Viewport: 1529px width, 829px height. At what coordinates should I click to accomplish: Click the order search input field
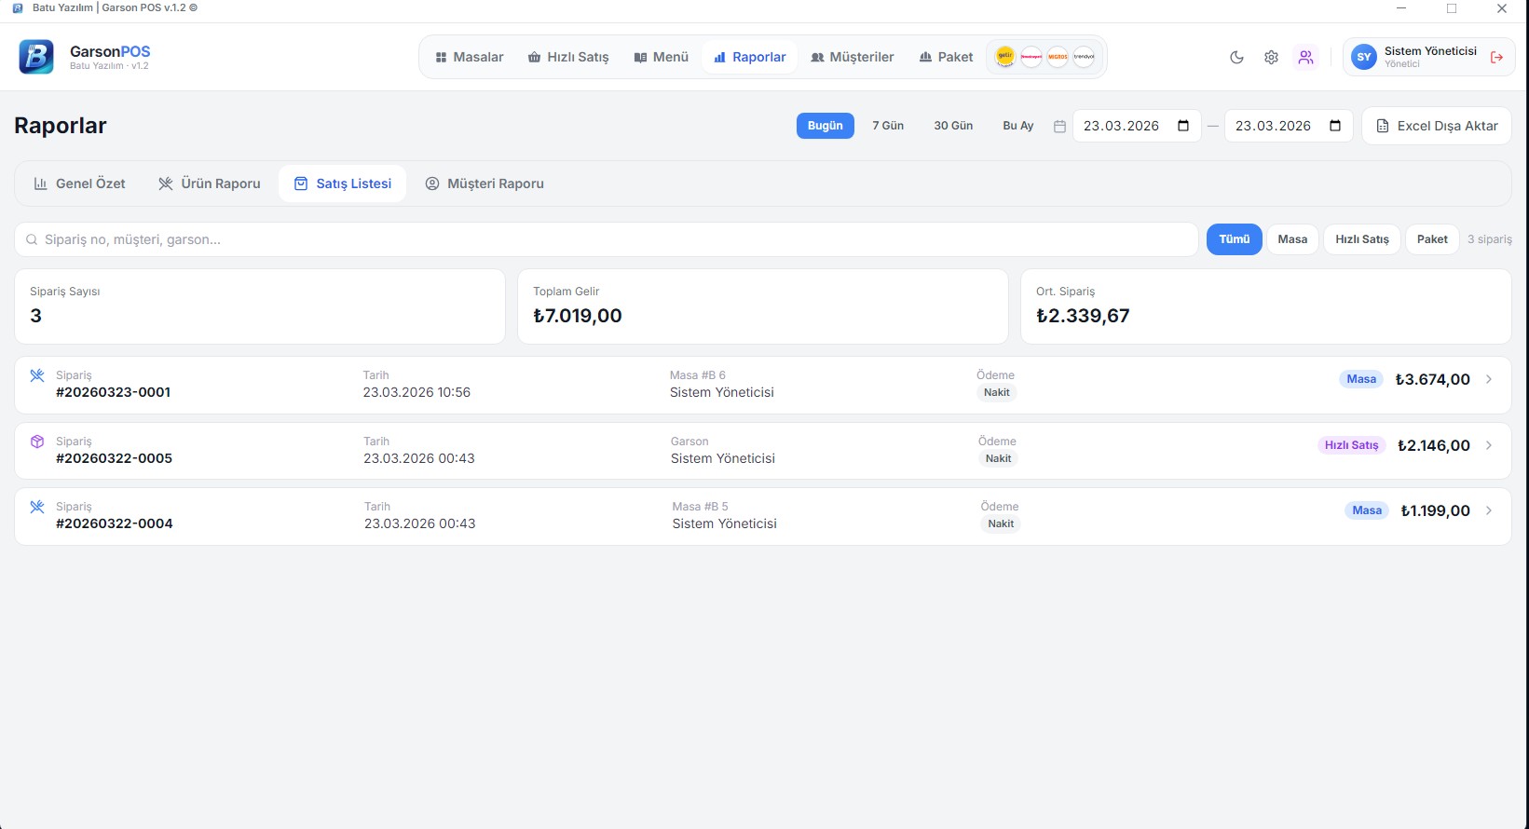pos(606,239)
